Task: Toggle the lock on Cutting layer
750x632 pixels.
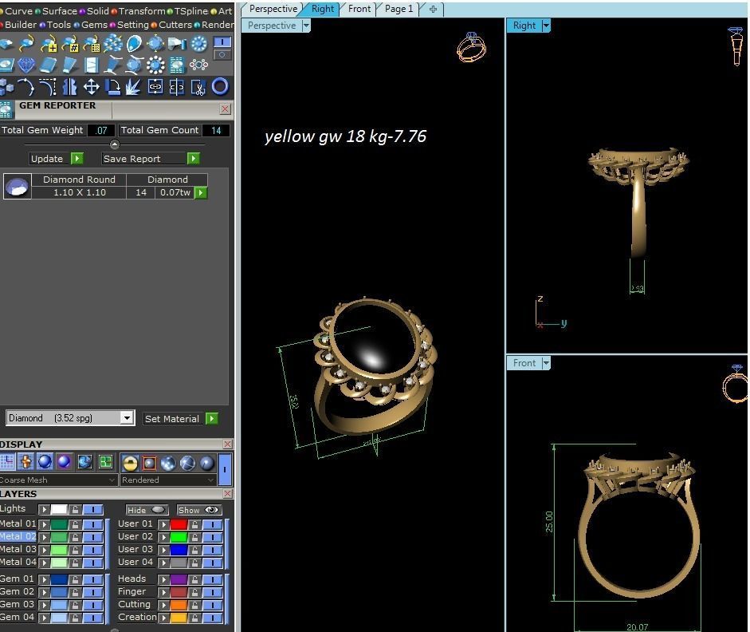Action: 194,605
